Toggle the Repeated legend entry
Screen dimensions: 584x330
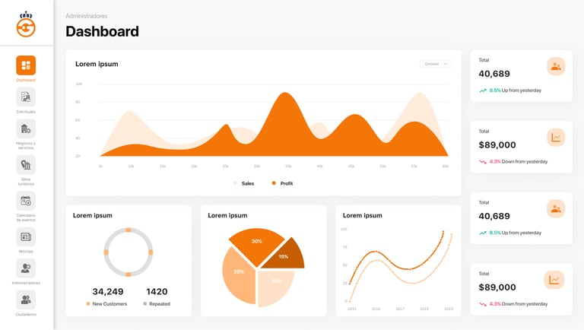157,304
